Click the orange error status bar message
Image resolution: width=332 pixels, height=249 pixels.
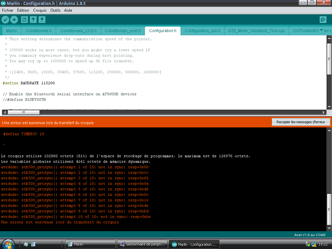coord(48,123)
